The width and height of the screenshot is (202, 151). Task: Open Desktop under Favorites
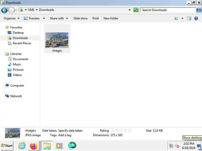(x=18, y=33)
